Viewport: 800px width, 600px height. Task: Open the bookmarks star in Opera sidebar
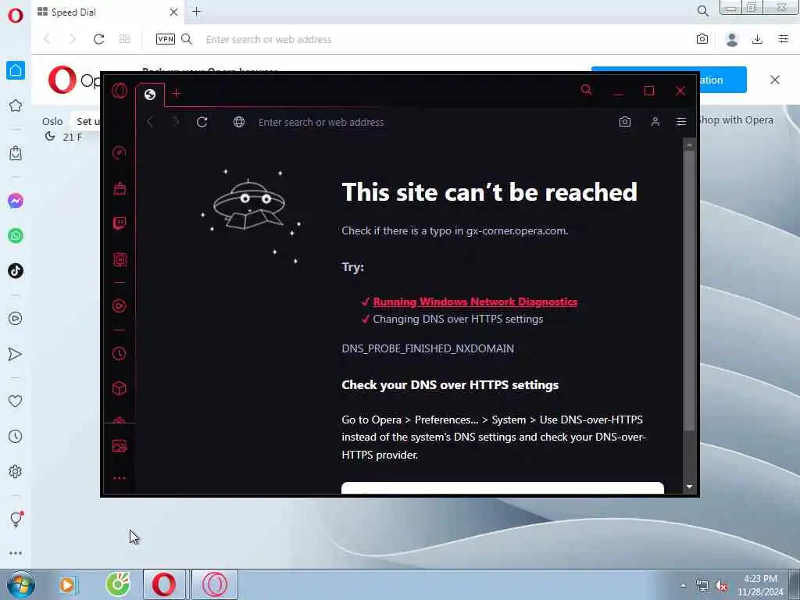click(x=16, y=105)
